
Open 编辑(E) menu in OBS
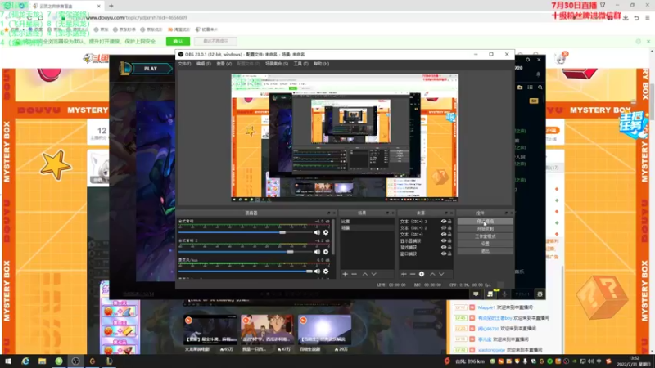203,64
